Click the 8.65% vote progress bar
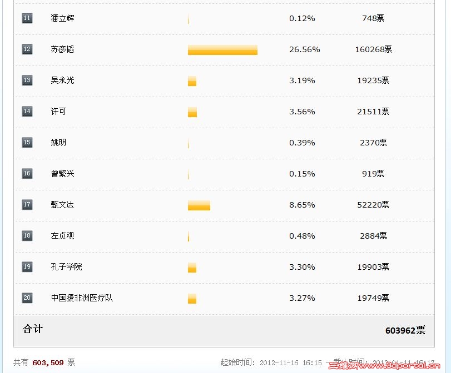This screenshot has height=373, width=451. 199,205
